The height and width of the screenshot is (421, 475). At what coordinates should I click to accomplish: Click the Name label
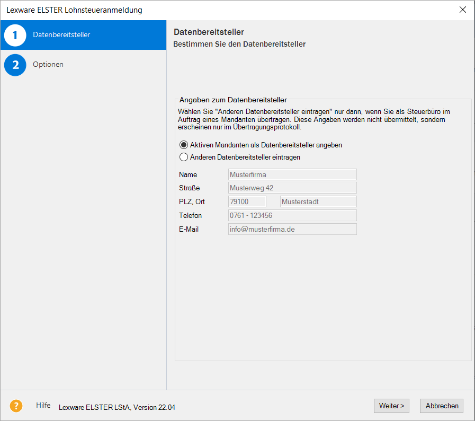188,174
